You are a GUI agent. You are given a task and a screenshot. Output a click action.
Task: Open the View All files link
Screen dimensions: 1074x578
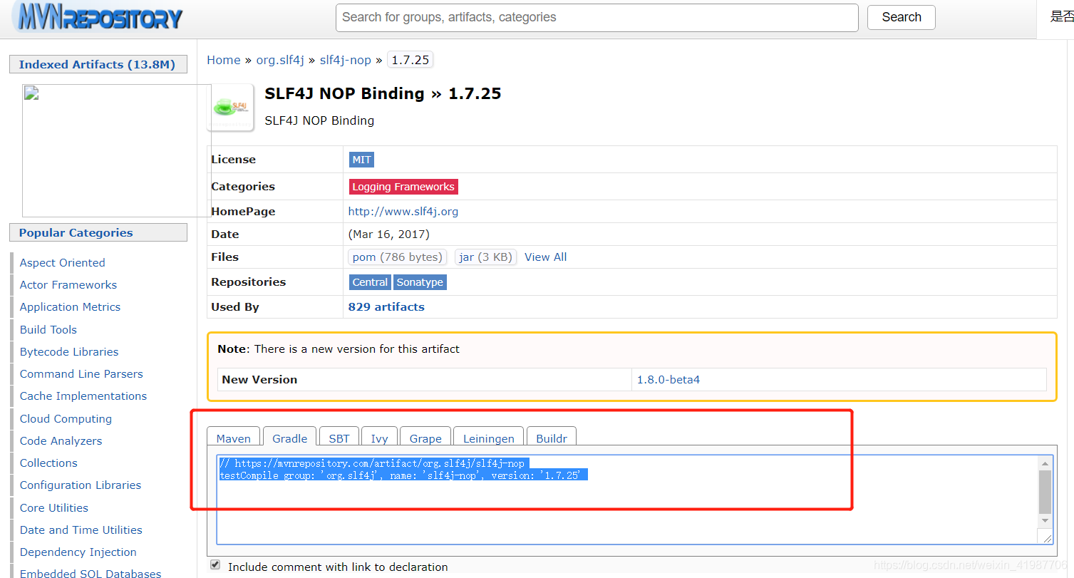[545, 257]
